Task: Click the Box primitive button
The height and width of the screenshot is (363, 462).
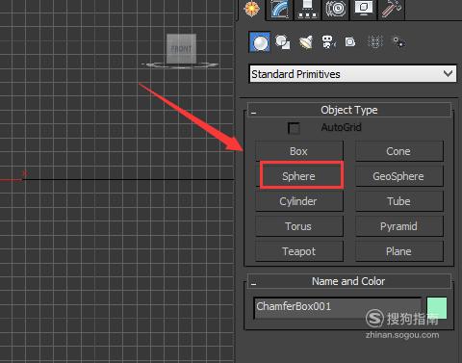Action: coord(299,151)
